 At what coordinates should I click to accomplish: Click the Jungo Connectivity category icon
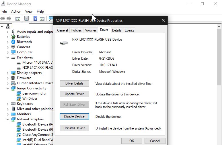(x=13, y=89)
